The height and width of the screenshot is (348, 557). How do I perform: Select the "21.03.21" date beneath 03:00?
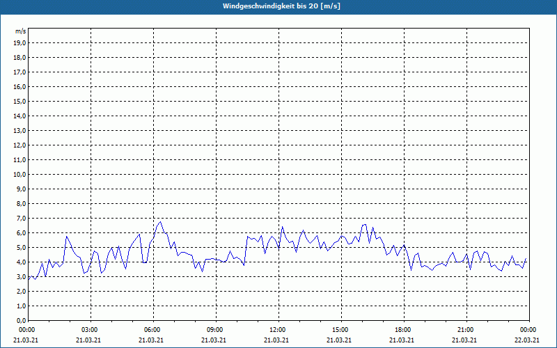coord(88,340)
